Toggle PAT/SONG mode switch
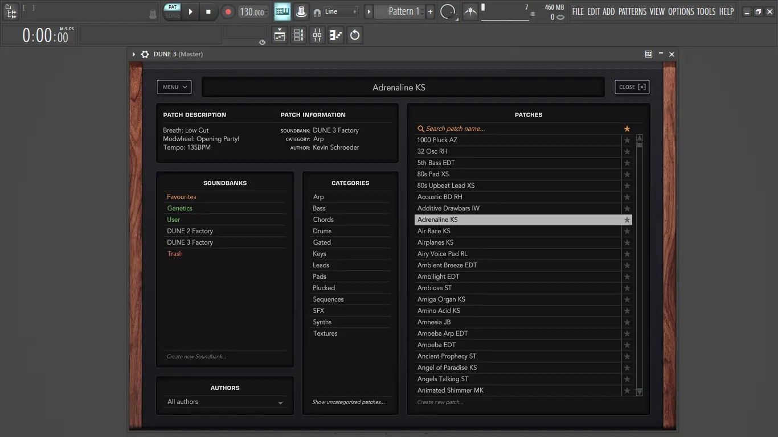This screenshot has height=437, width=778. (172, 12)
